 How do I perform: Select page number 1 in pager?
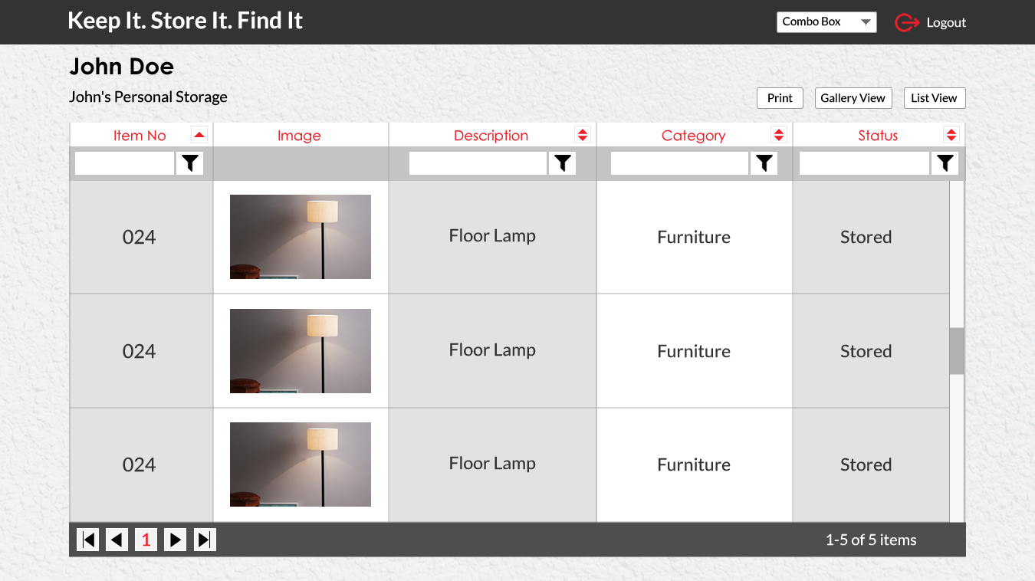click(x=146, y=540)
